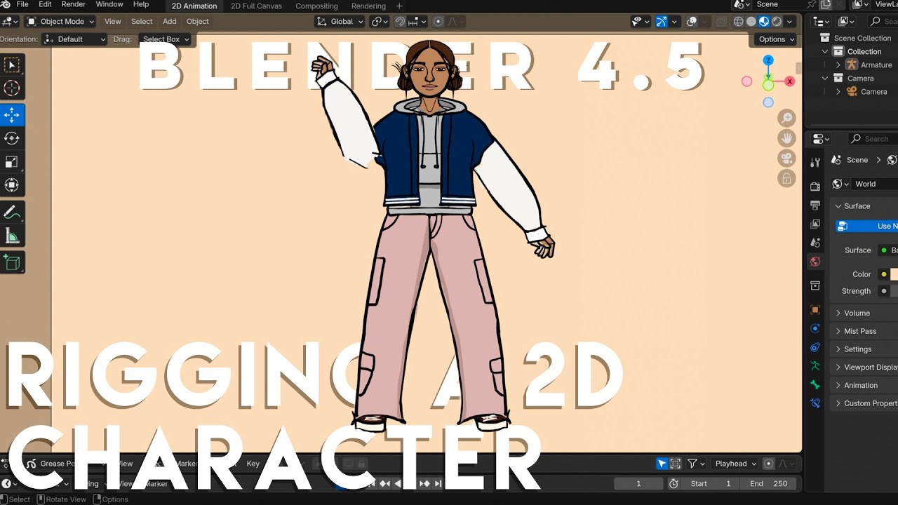Select the Select Box tool in toolbar

12,65
